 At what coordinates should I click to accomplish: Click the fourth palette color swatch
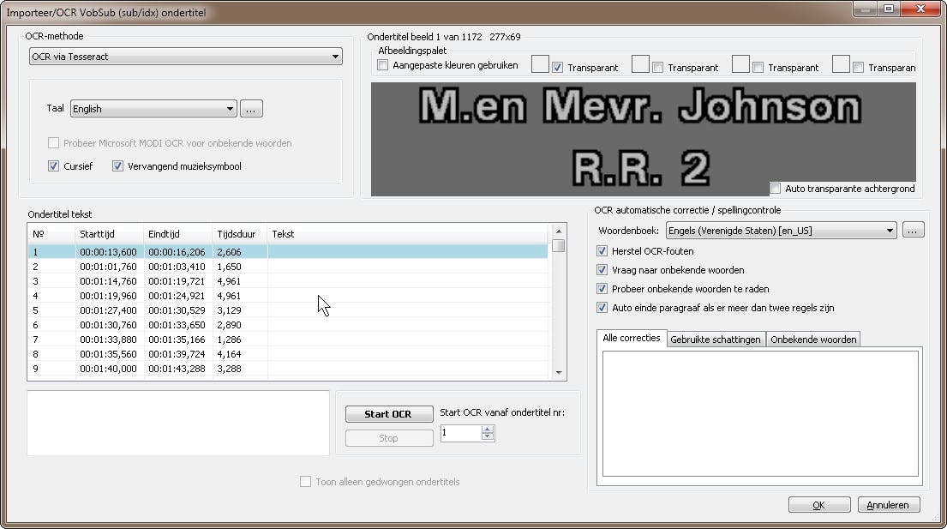841,64
